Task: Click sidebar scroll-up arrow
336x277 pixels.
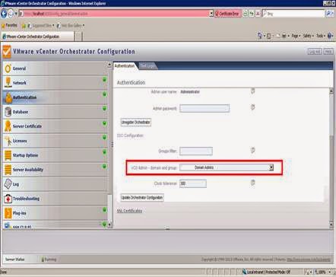Action: point(109,65)
